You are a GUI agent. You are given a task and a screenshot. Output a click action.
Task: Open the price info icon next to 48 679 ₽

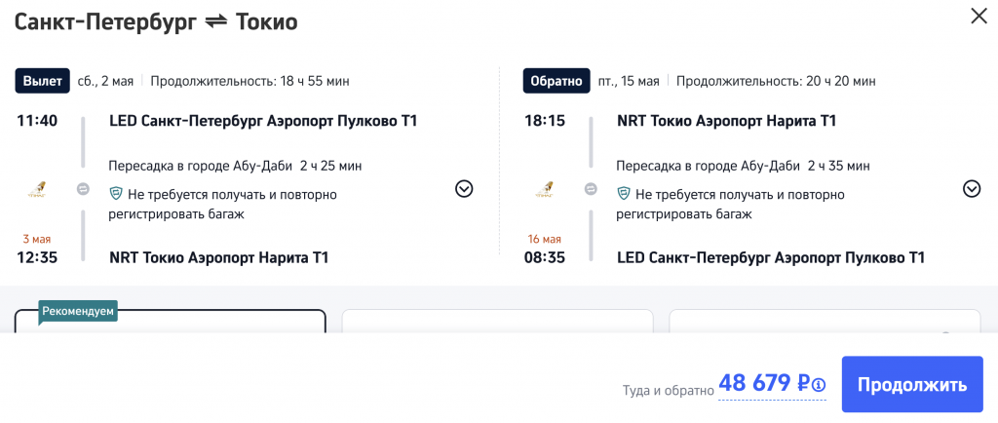819,385
